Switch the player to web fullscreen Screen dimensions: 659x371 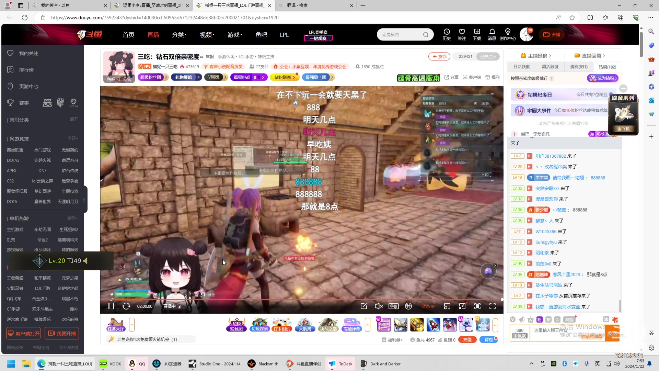click(477, 306)
